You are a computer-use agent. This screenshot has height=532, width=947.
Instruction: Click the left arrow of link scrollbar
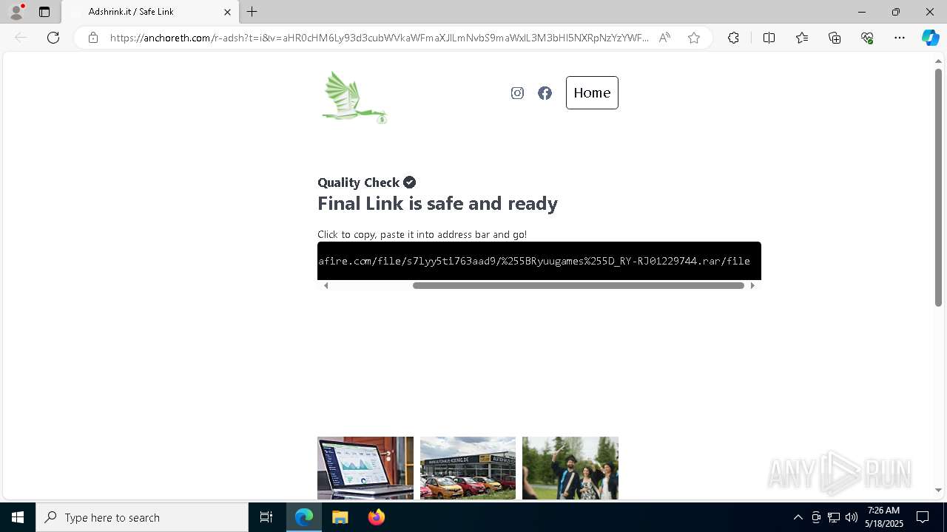click(326, 286)
